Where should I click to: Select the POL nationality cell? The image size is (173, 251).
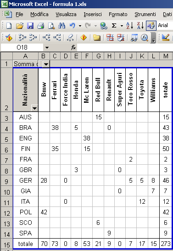pos(26,212)
